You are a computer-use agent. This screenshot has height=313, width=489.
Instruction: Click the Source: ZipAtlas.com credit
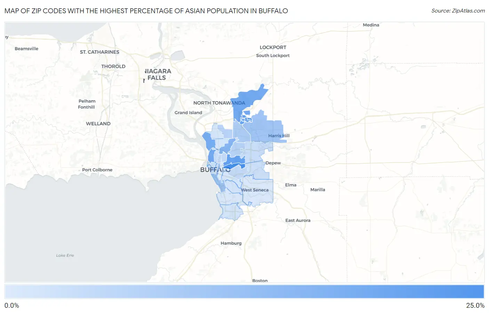tap(458, 11)
